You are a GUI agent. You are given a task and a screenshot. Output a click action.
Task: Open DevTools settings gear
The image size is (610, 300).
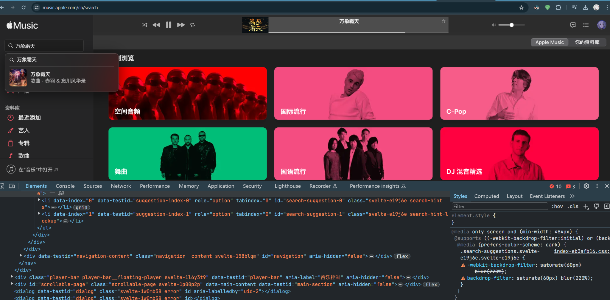[586, 186]
